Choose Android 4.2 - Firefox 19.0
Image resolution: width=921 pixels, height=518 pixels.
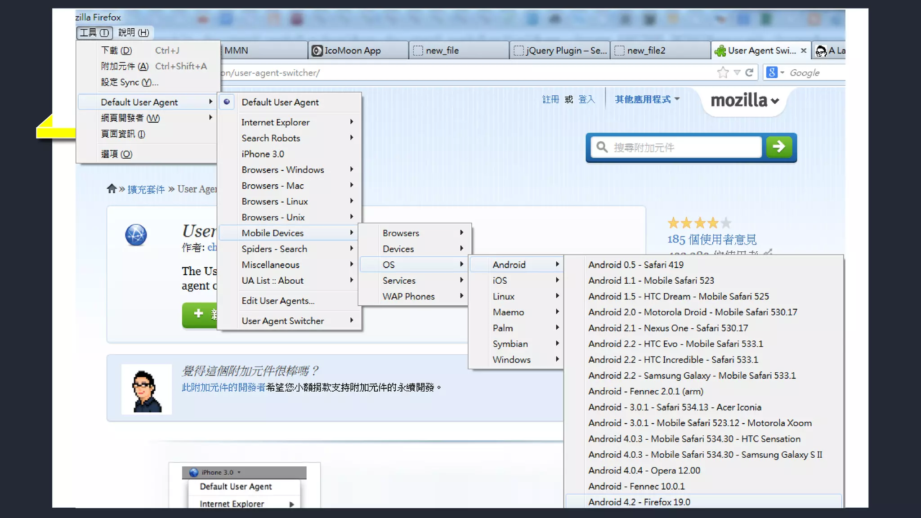coord(639,502)
